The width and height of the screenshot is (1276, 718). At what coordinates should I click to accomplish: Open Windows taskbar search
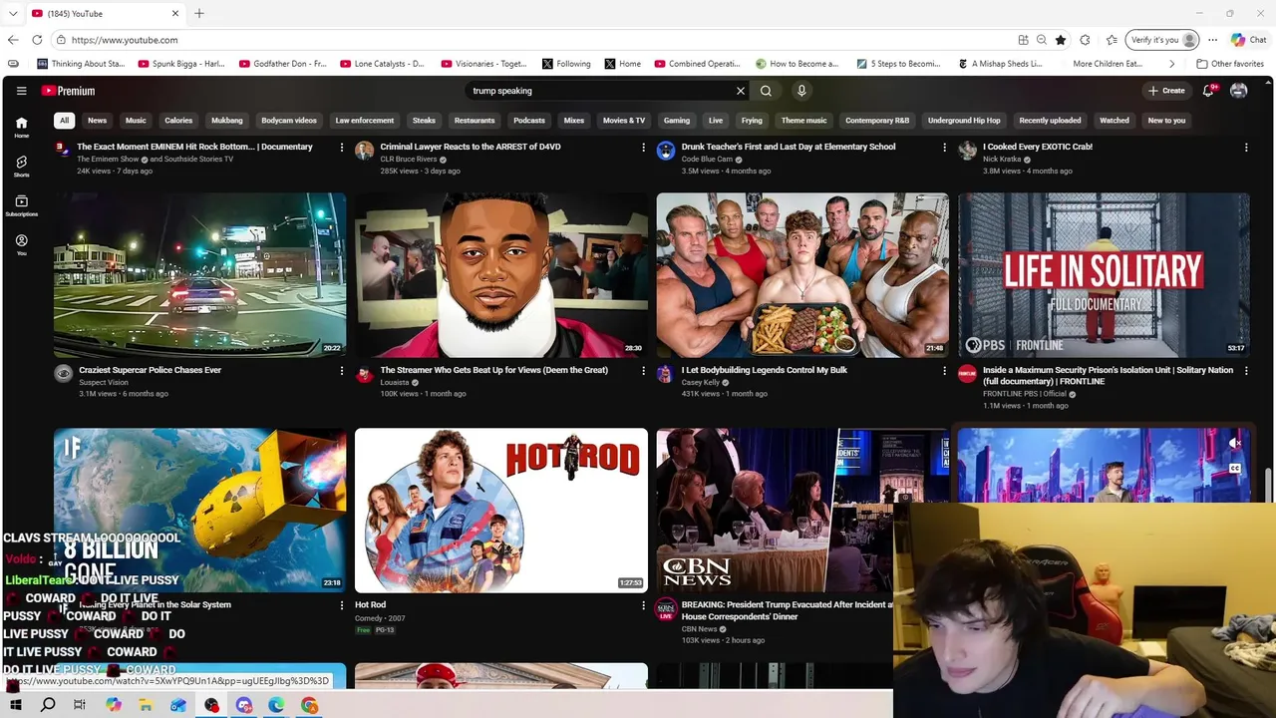(x=48, y=705)
